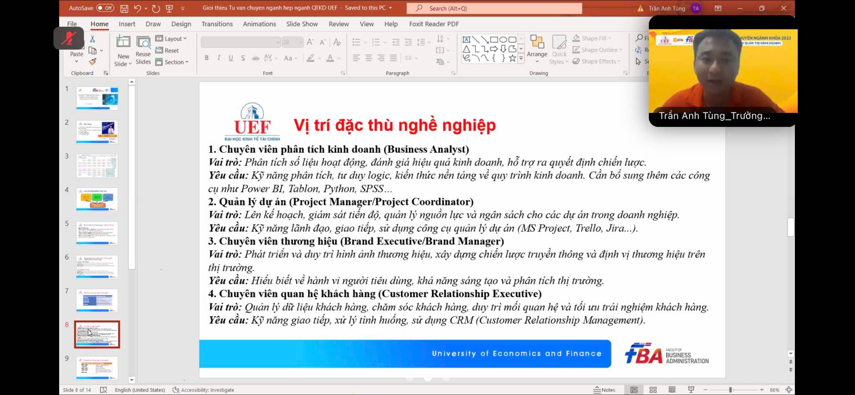This screenshot has height=395, width=855.
Task: Click Accessibility: Investigate in status bar
Action: click(x=204, y=390)
